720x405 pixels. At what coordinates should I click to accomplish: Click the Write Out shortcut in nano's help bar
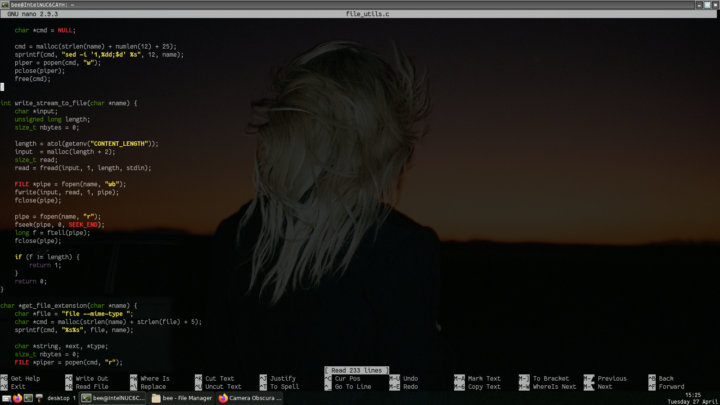[92, 378]
